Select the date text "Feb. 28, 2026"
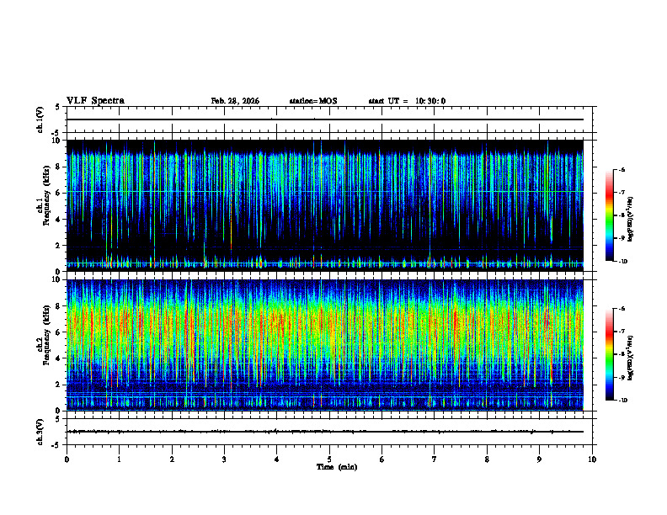This screenshot has height=515, width=667. (x=235, y=101)
